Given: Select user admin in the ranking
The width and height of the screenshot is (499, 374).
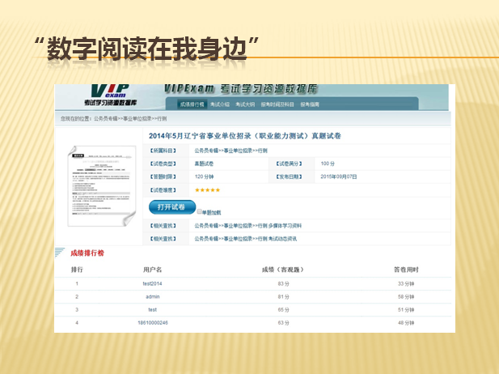Looking at the screenshot, I should (152, 296).
